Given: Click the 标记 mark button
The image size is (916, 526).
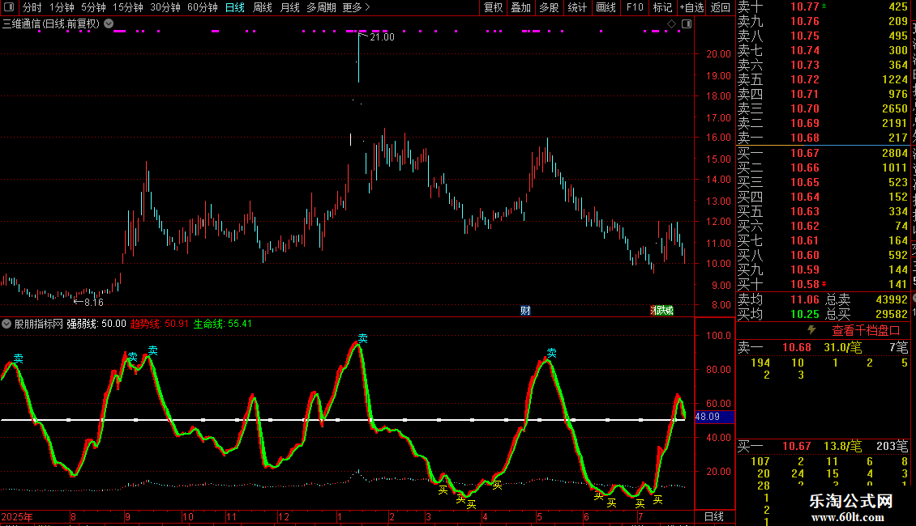Looking at the screenshot, I should (x=662, y=7).
